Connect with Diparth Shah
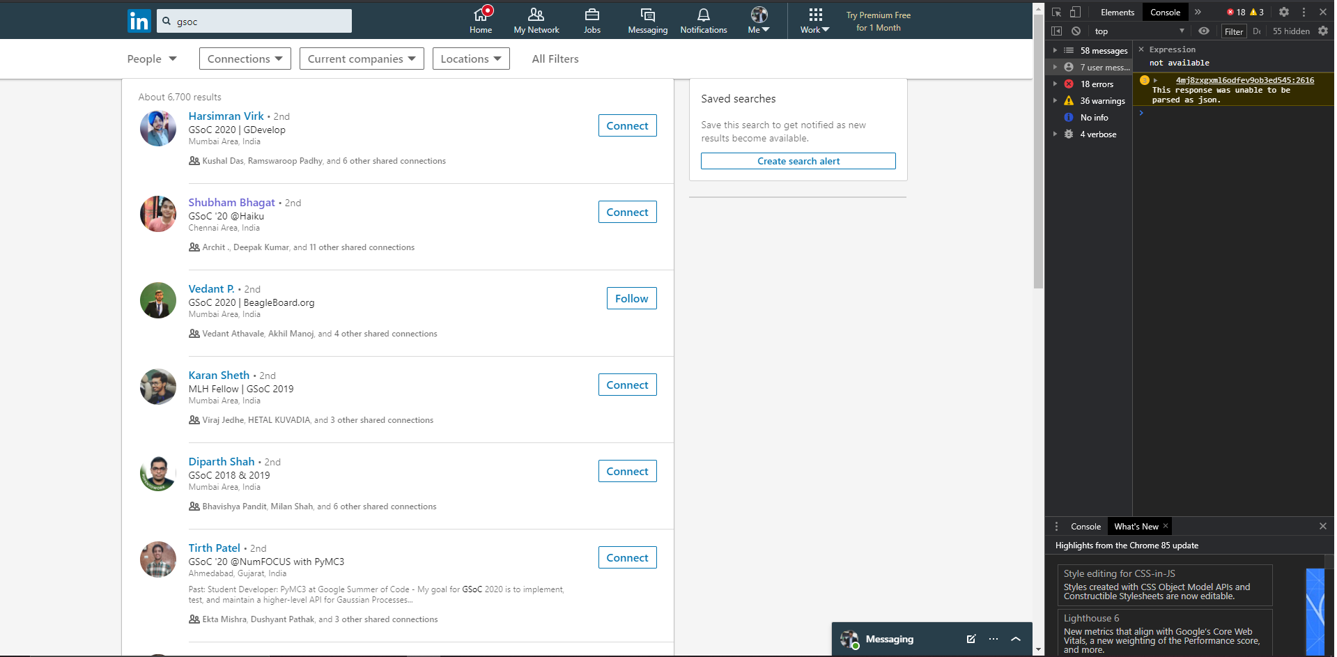Image resolution: width=1337 pixels, height=657 pixels. tap(627, 471)
